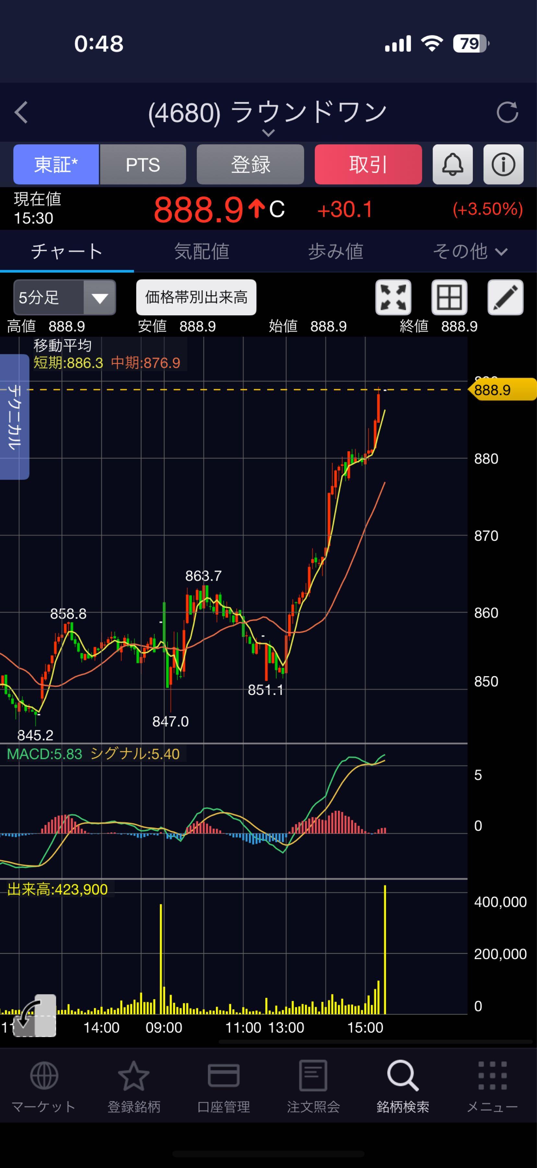The height and width of the screenshot is (1168, 537).
Task: Tap the red 取引 button
Action: pos(368,164)
